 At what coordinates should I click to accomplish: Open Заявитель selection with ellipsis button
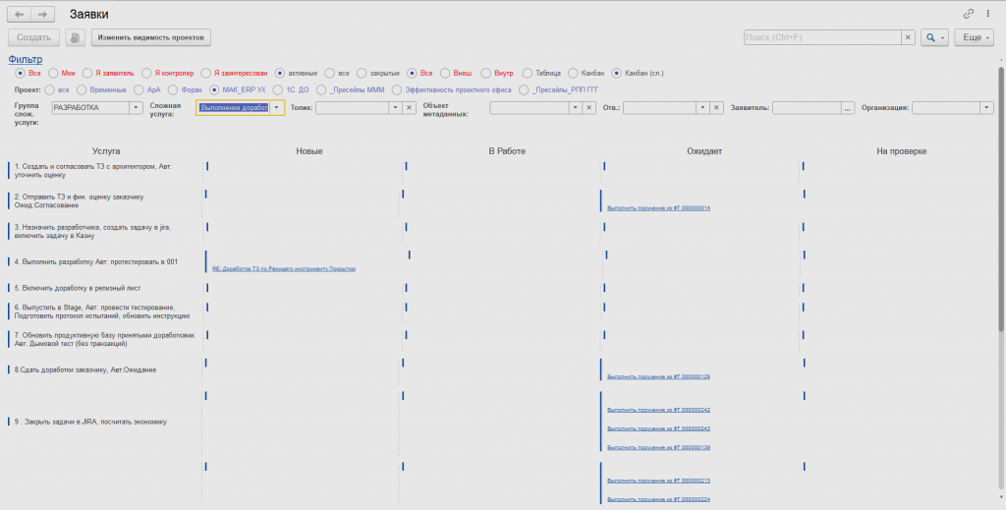click(x=848, y=108)
